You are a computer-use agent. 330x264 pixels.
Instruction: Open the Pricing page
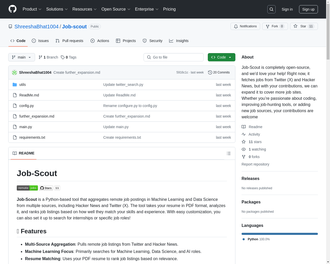point(169,9)
